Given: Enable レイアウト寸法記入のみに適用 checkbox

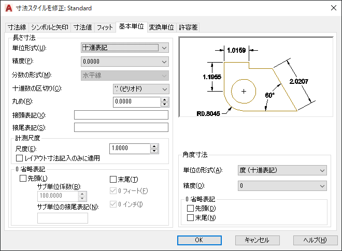Looking at the screenshot, I should (19, 158).
